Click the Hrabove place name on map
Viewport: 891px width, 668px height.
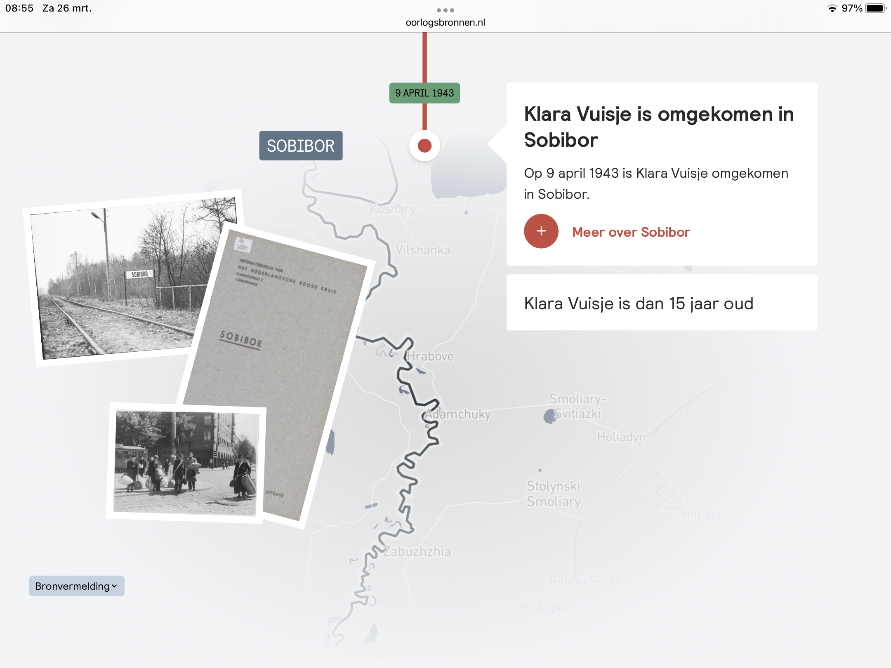click(430, 356)
